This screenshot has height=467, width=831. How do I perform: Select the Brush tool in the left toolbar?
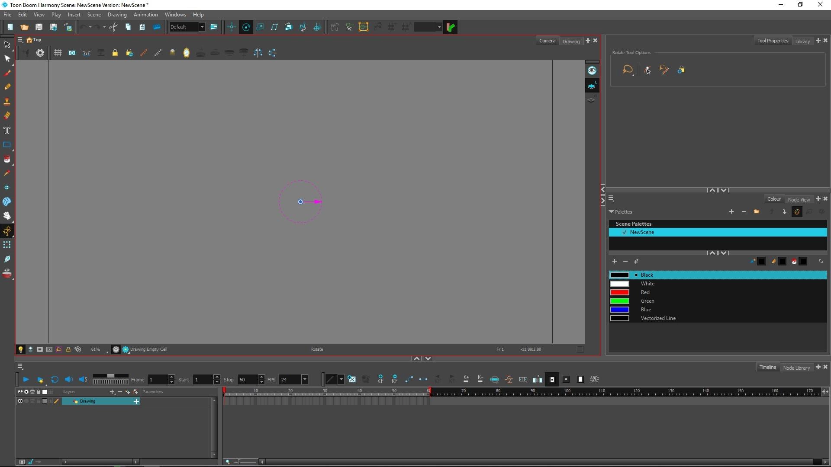tap(7, 73)
